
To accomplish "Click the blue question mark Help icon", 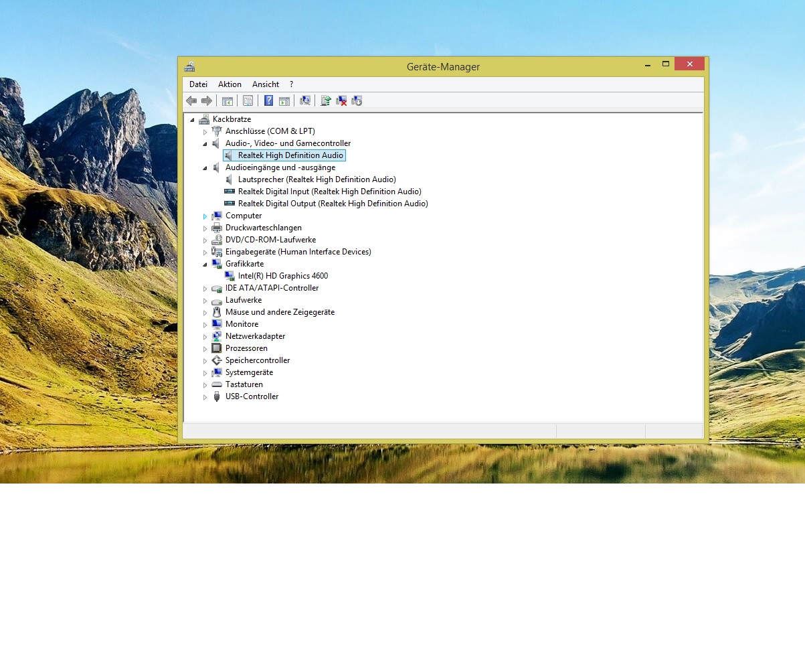I will [x=268, y=100].
